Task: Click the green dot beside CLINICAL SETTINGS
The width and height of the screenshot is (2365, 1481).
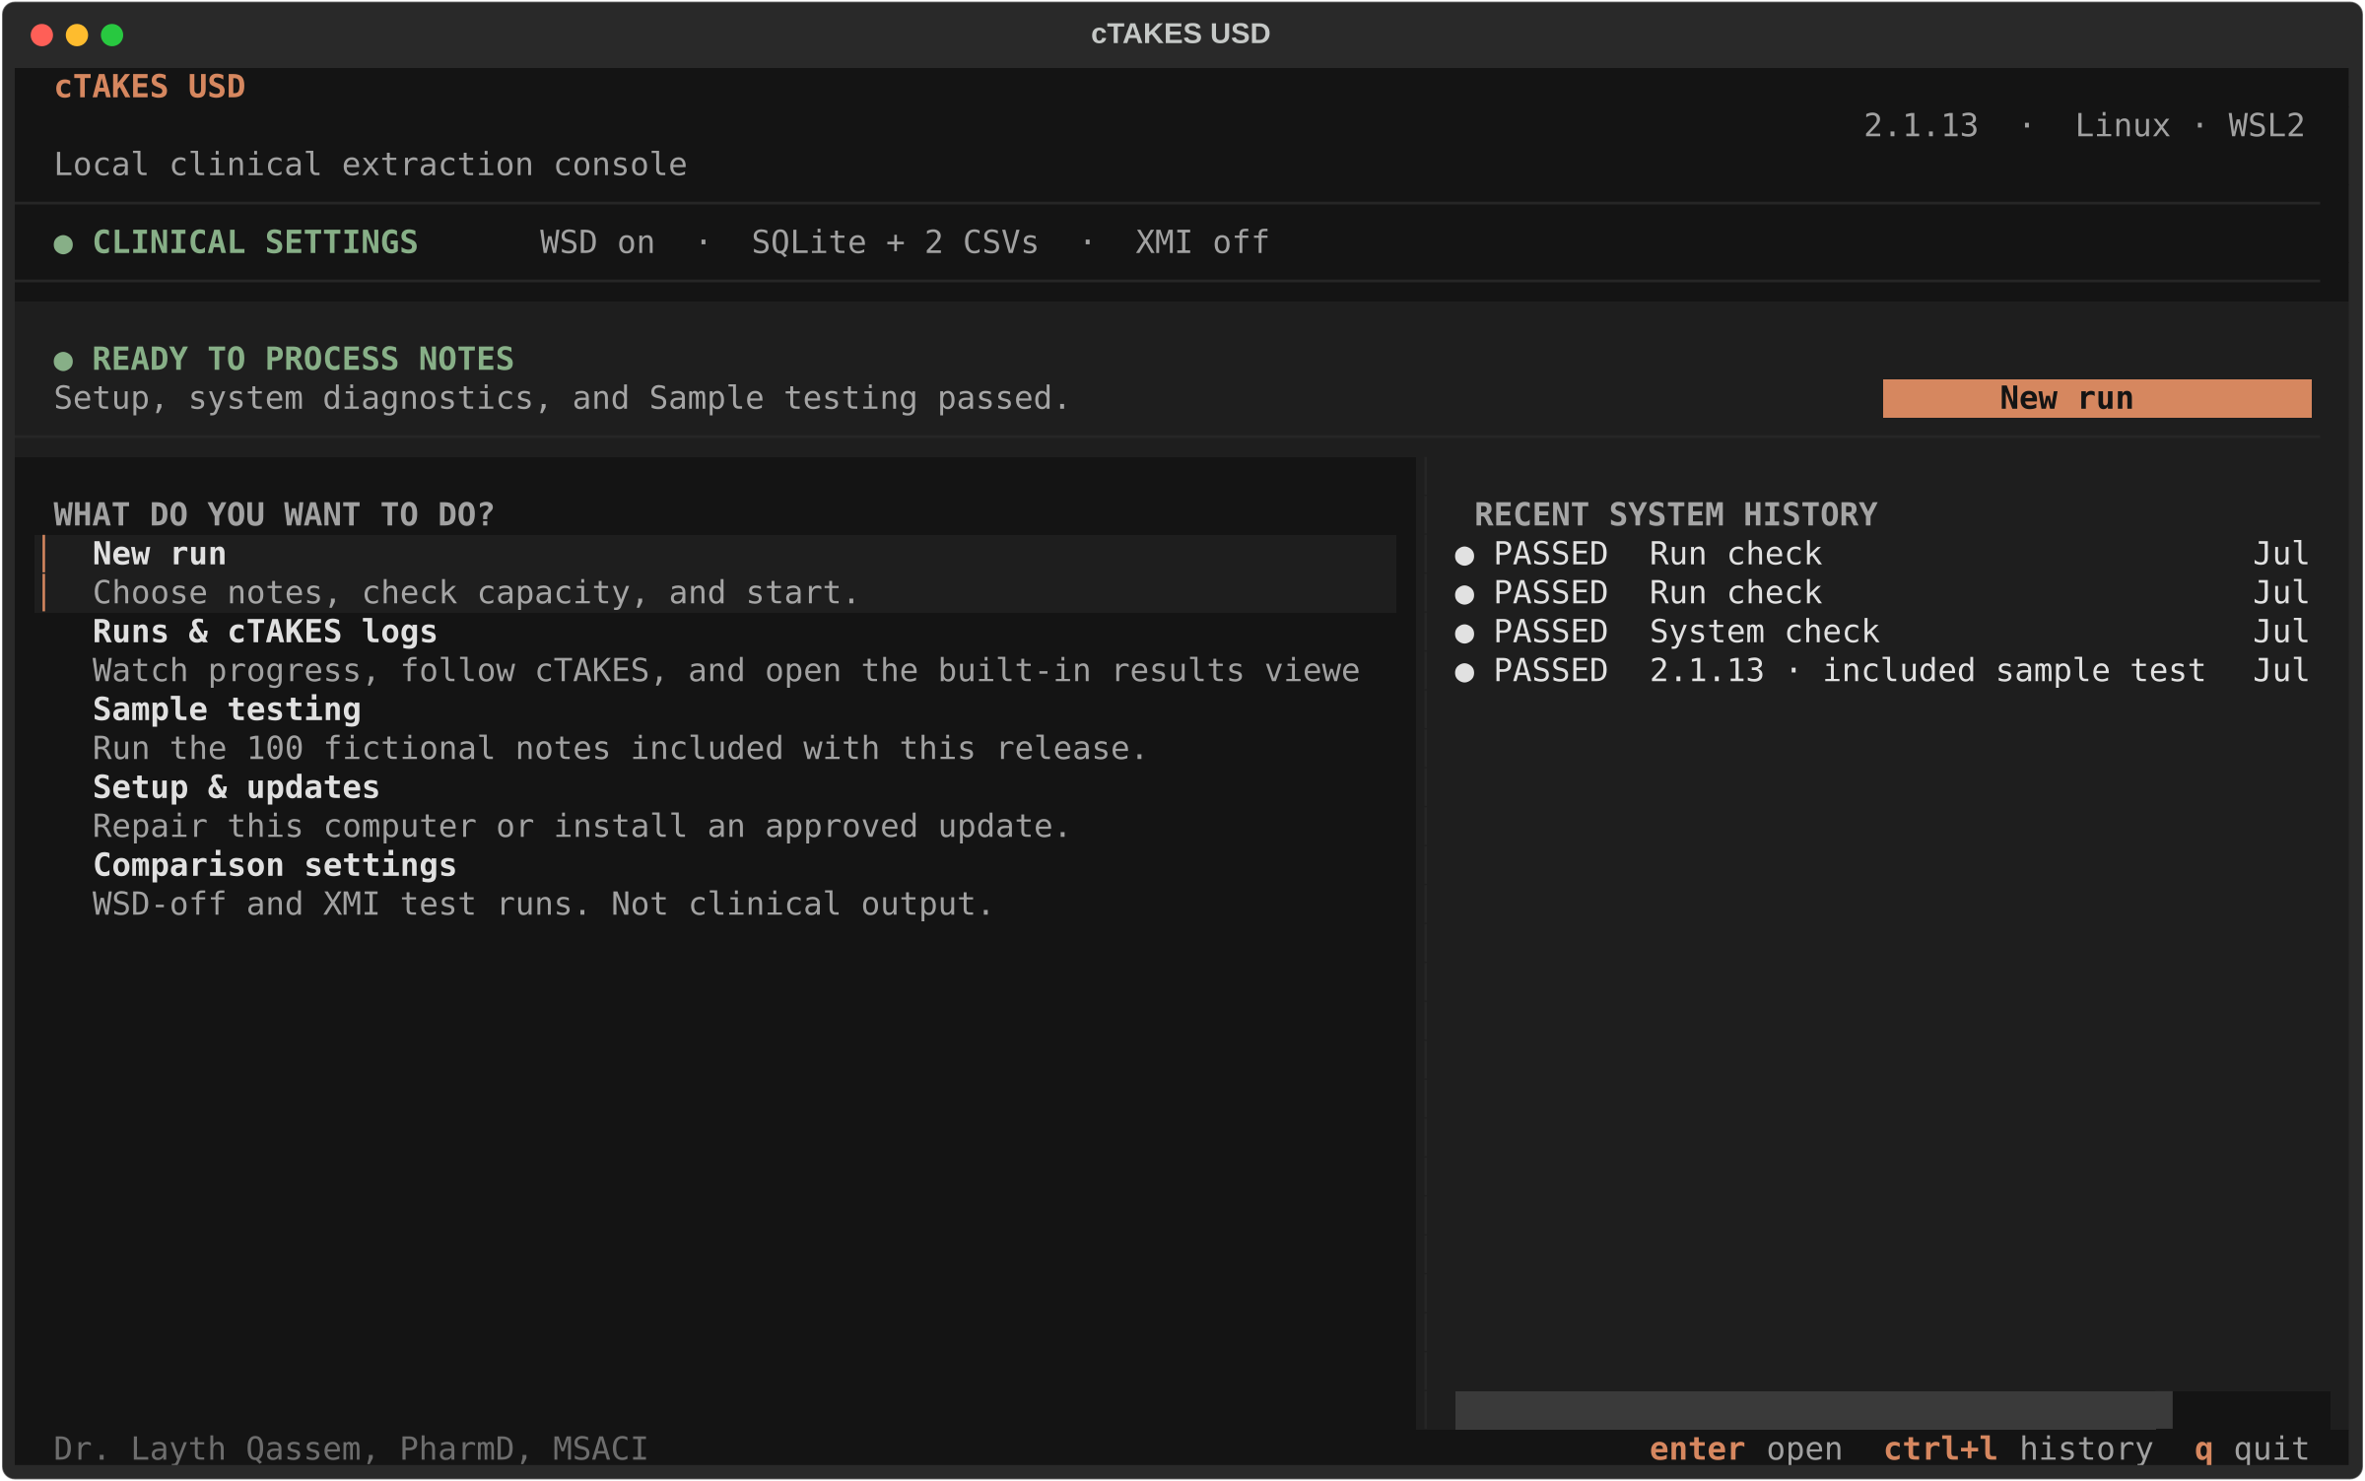Action: (x=63, y=244)
